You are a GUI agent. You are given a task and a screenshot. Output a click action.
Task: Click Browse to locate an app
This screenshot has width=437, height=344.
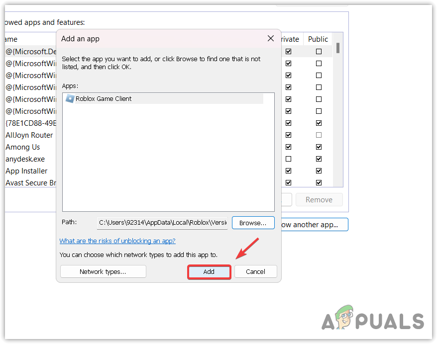253,223
